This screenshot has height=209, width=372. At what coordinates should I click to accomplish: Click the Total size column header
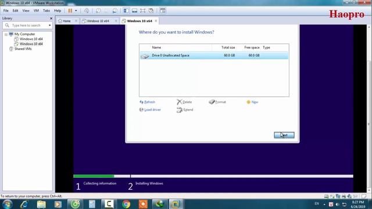pyautogui.click(x=228, y=48)
